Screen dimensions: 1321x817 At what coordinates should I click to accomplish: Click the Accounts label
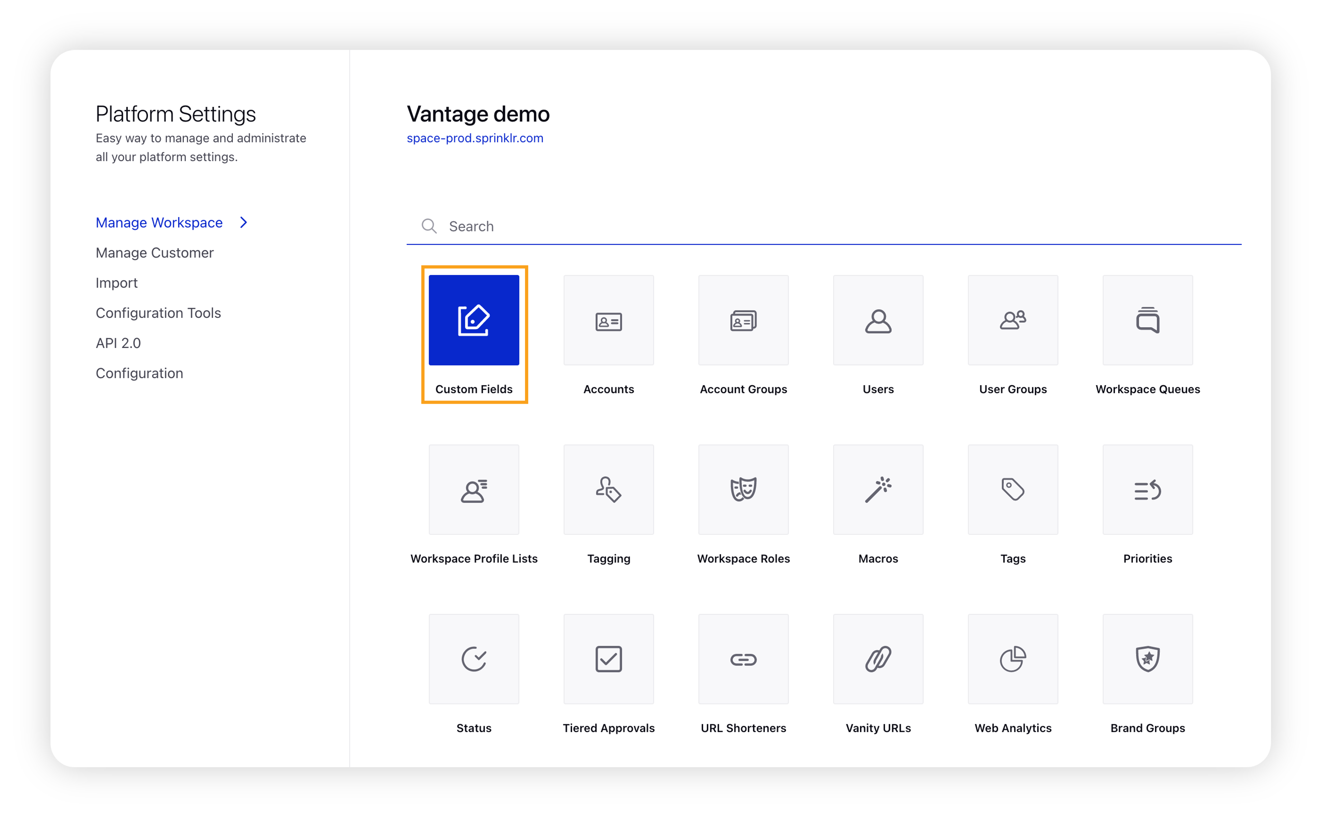coord(608,389)
